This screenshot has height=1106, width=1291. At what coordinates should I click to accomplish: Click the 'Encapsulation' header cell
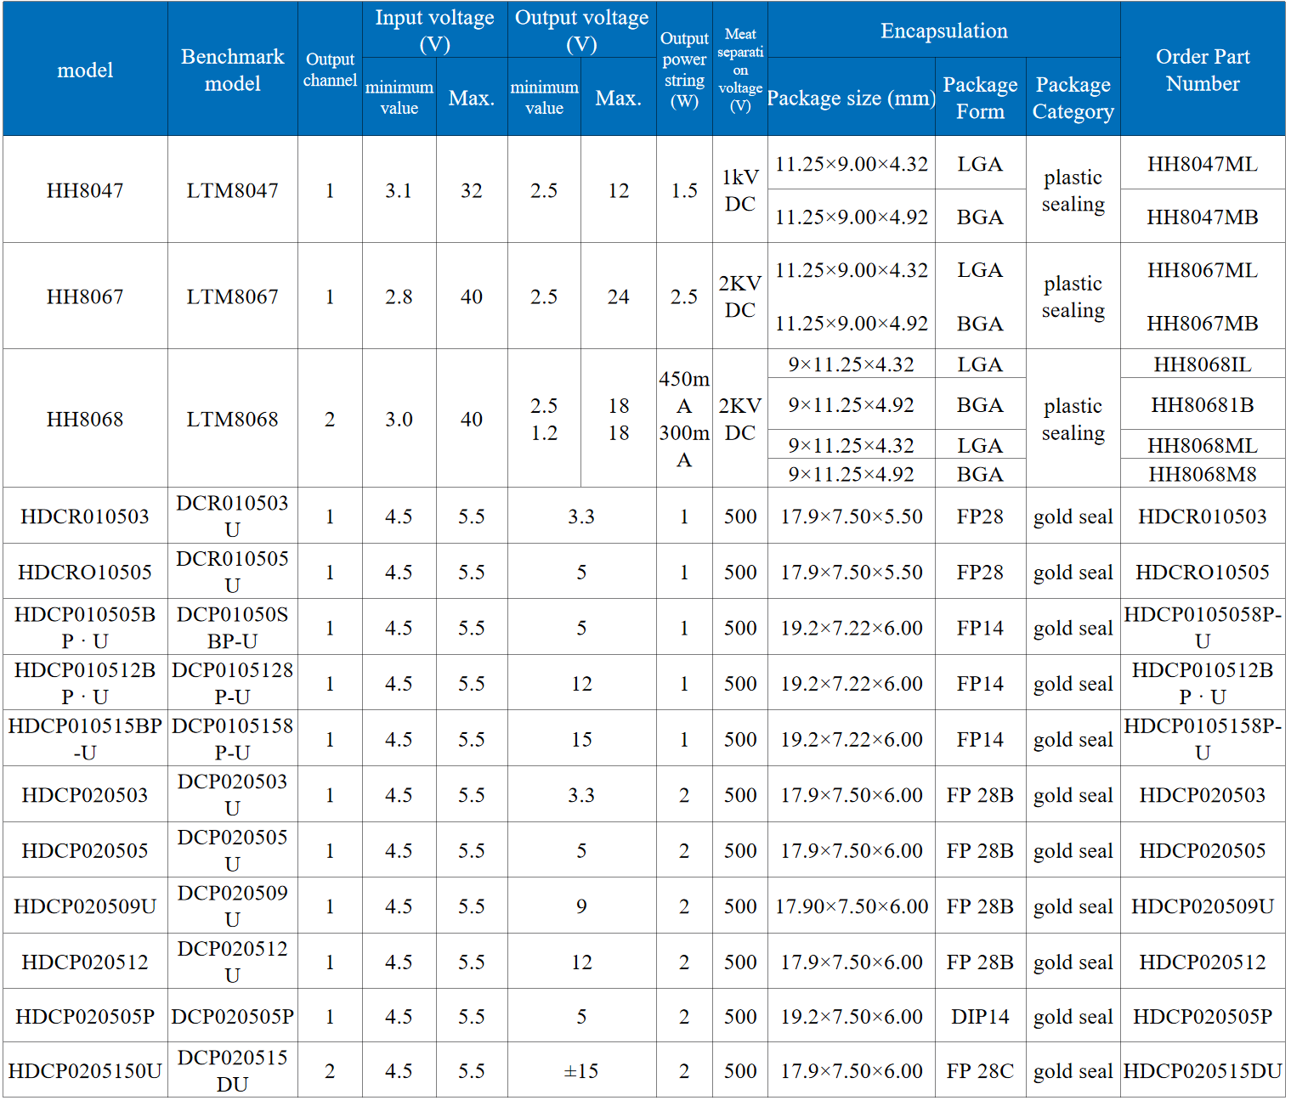[943, 31]
